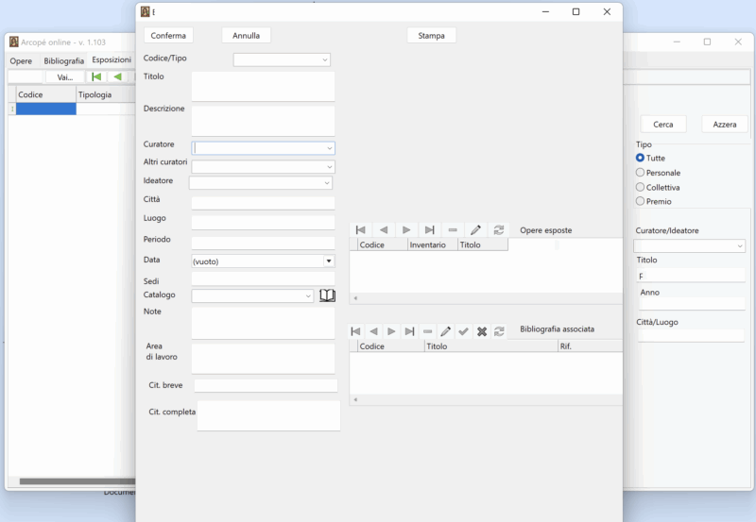This screenshot has height=522, width=756.
Task: Select the Tutte radio button
Action: point(641,159)
